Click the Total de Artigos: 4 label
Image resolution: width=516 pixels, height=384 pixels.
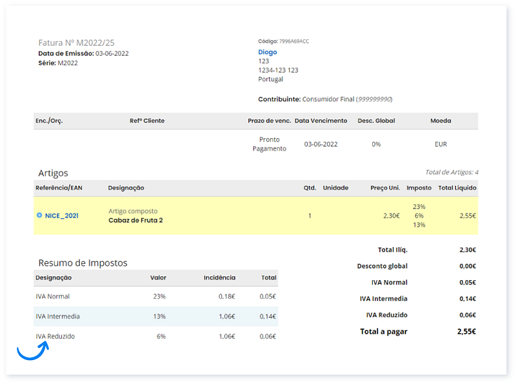tap(451, 172)
